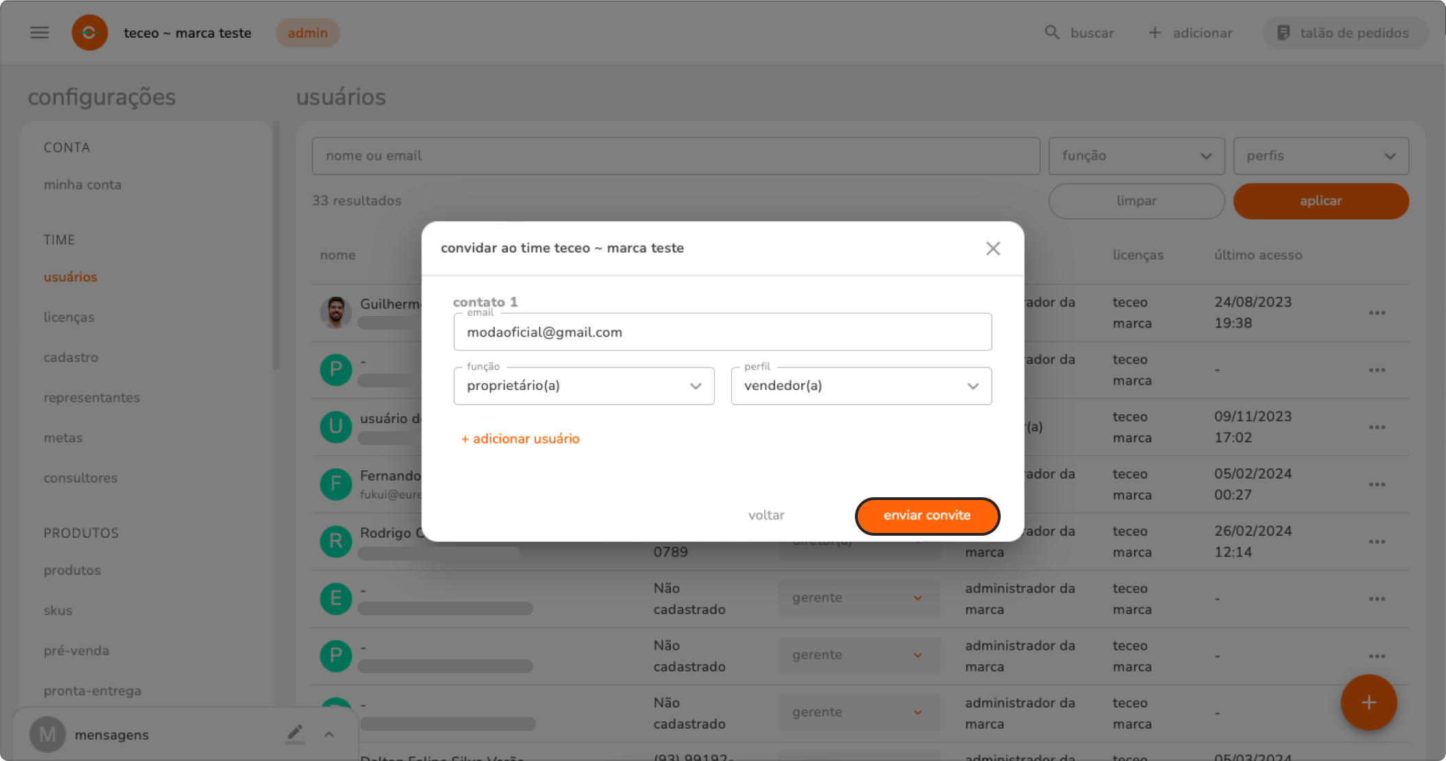Close the invite dialog with X

pyautogui.click(x=992, y=249)
